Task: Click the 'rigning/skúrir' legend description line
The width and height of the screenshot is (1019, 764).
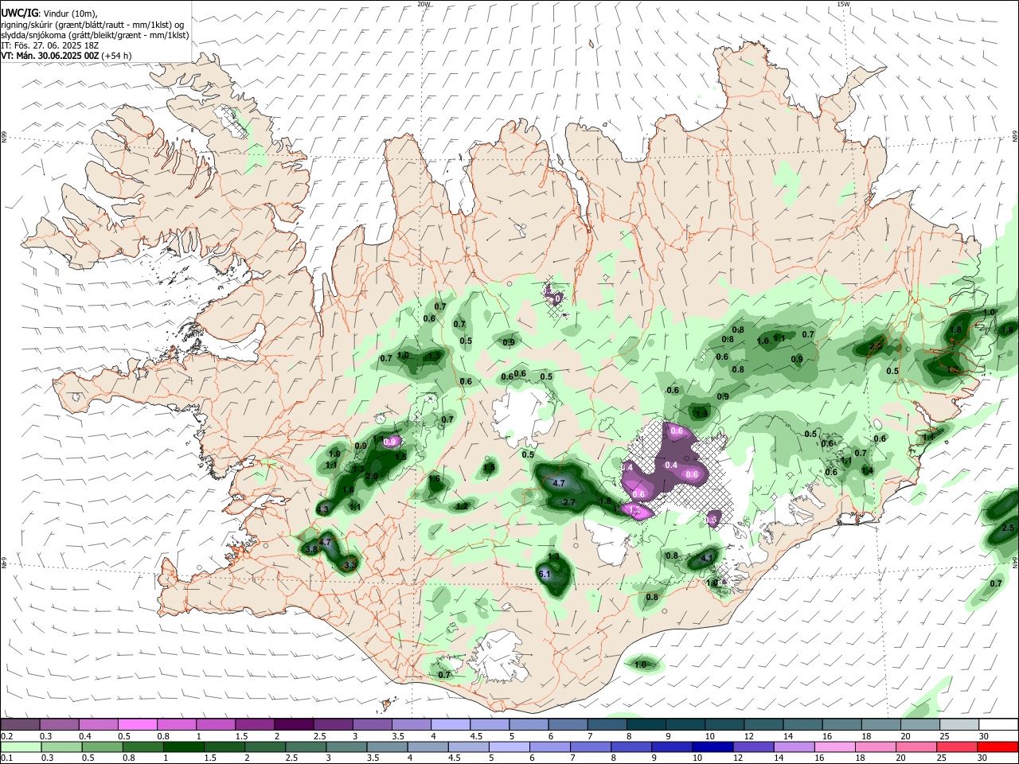Action: tap(92, 25)
